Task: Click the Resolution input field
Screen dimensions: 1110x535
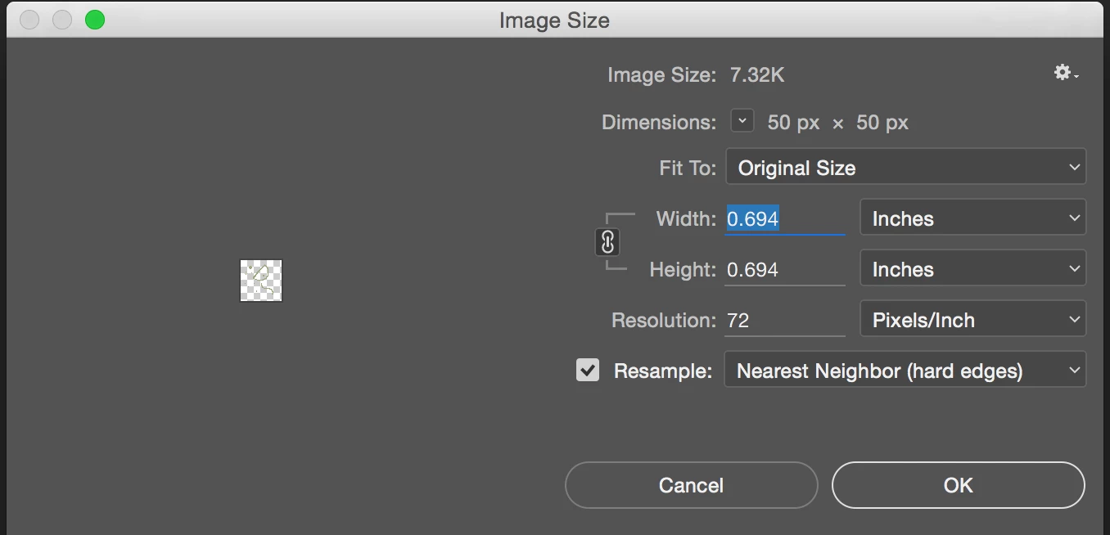Action: (784, 321)
